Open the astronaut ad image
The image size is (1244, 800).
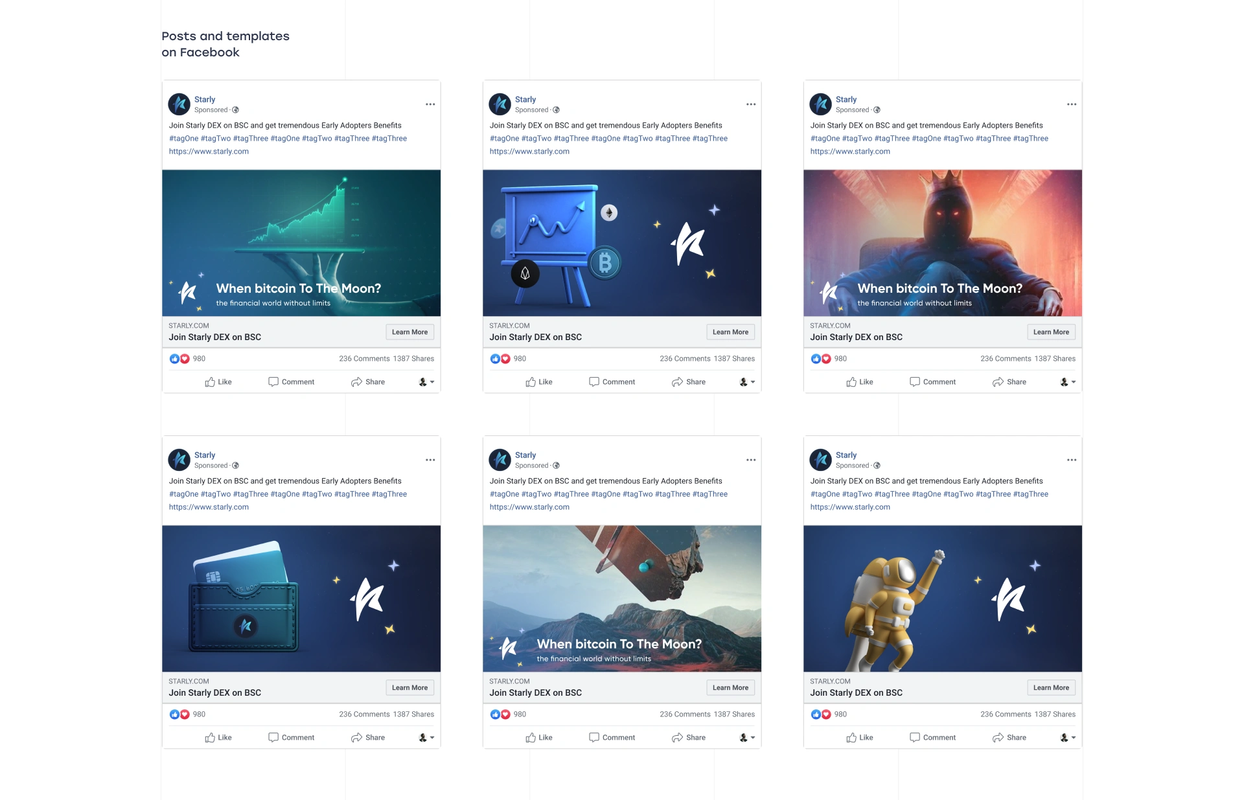943,599
